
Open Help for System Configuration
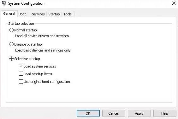click(165, 113)
